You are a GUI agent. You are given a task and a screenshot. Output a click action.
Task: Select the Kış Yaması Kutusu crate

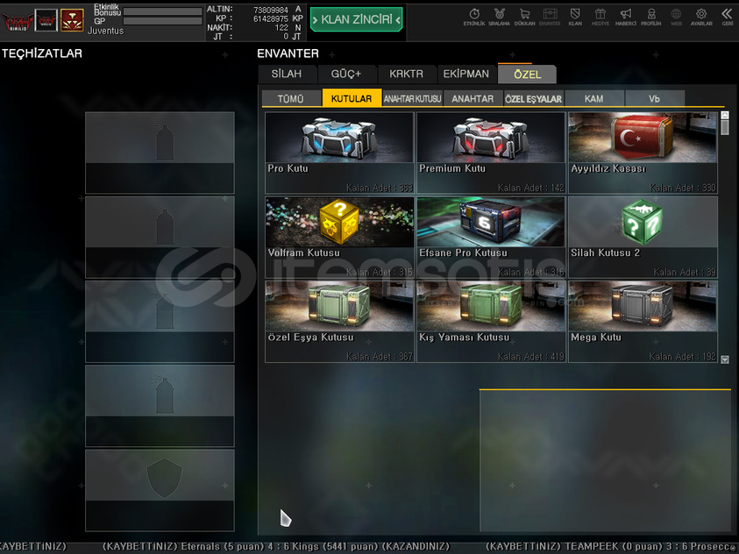pyautogui.click(x=491, y=322)
